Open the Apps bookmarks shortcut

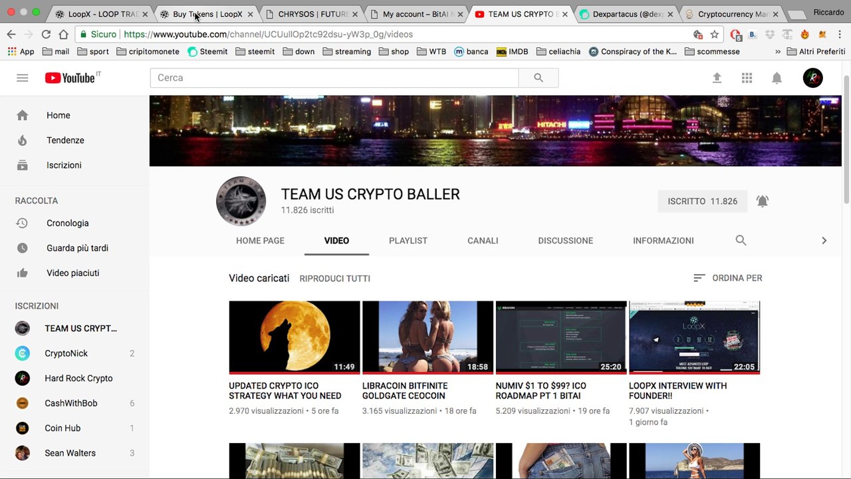tap(21, 51)
